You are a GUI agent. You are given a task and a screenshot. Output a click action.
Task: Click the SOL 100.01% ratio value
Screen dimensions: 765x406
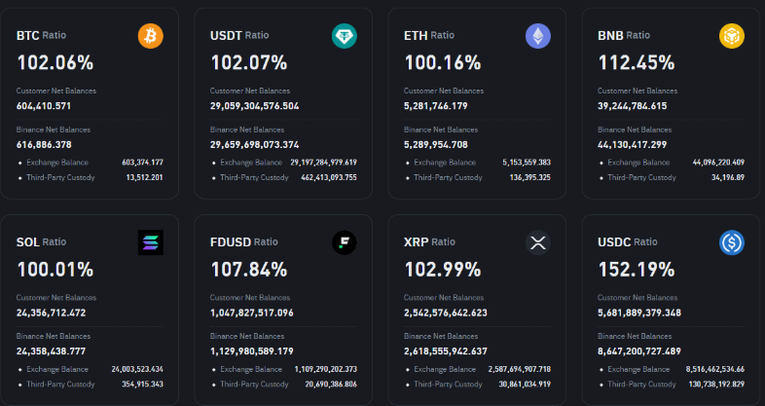point(55,270)
